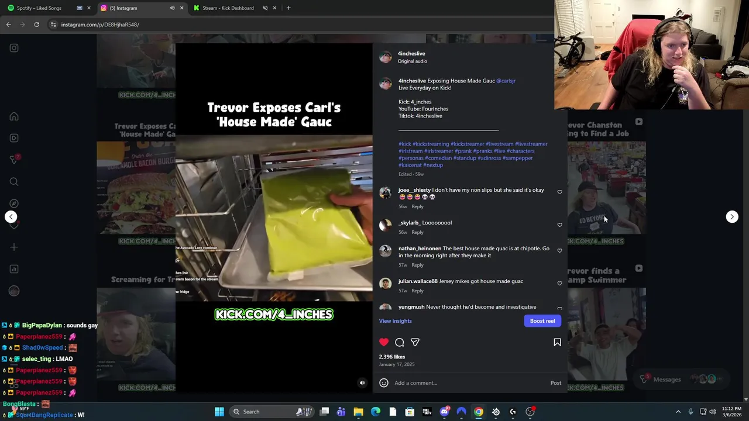Like joee__shiesty's comment
The image size is (749, 421).
tap(559, 192)
